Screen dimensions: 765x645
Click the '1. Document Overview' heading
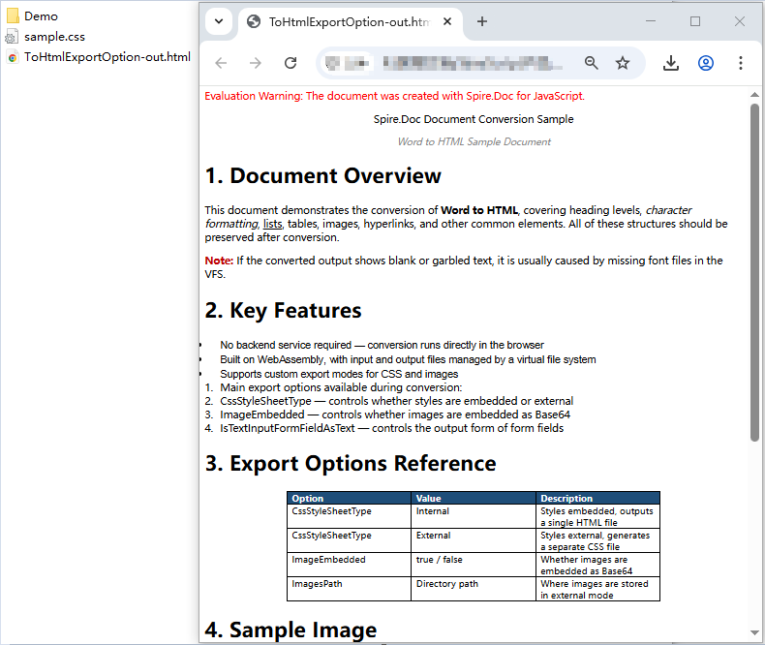coord(323,175)
